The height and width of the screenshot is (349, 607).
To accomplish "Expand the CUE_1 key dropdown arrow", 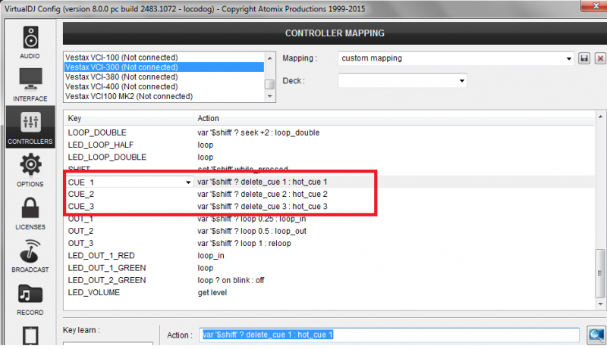I will 187,182.
